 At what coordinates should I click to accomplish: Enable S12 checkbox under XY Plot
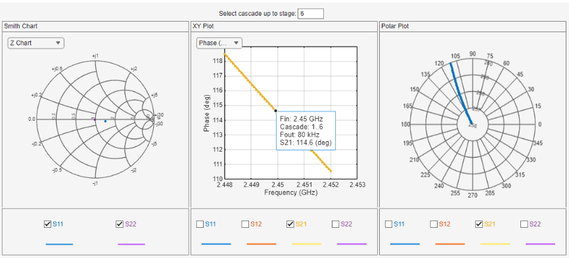click(x=245, y=225)
